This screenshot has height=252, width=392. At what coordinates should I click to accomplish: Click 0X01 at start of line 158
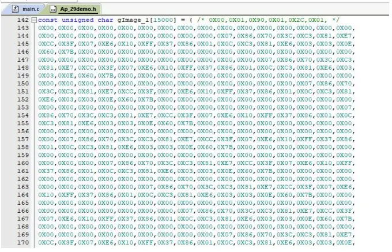46,147
